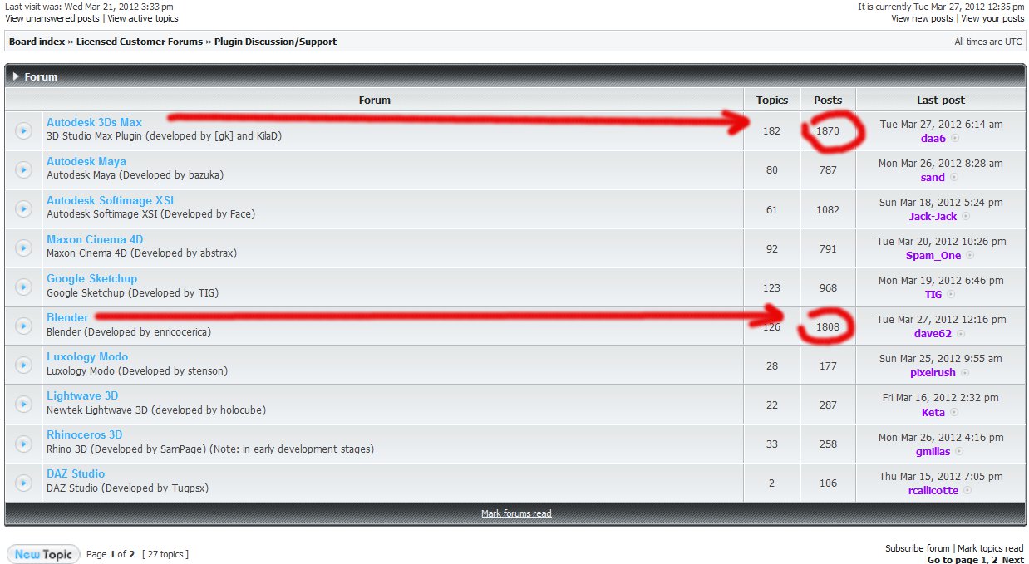Click the '[ 27 topics ]' text
1029x564 pixels.
point(165,554)
